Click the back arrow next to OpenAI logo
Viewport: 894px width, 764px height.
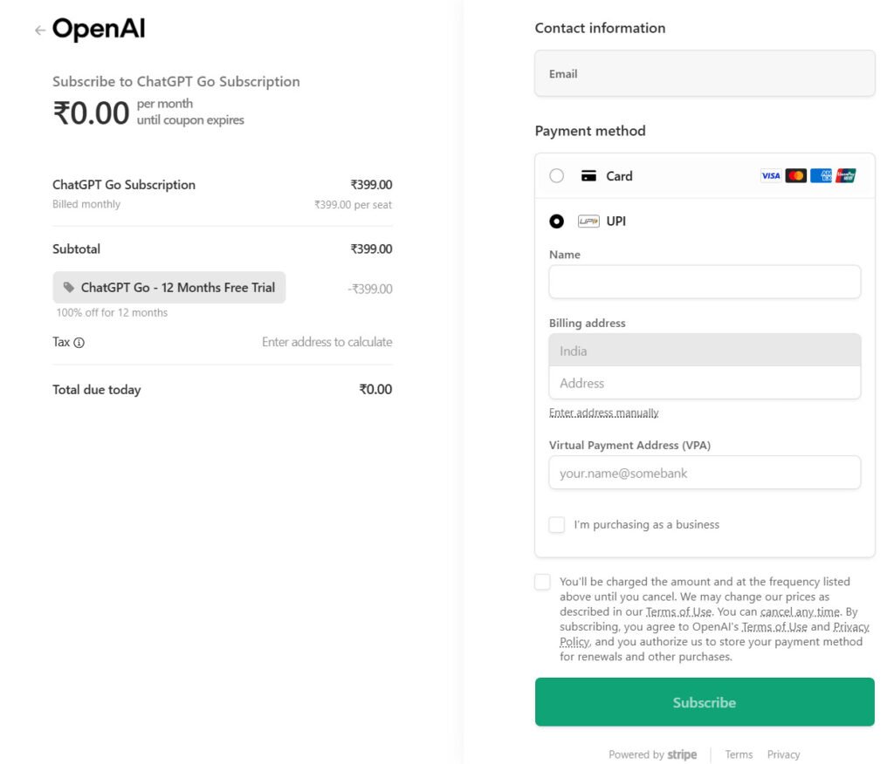coord(39,31)
